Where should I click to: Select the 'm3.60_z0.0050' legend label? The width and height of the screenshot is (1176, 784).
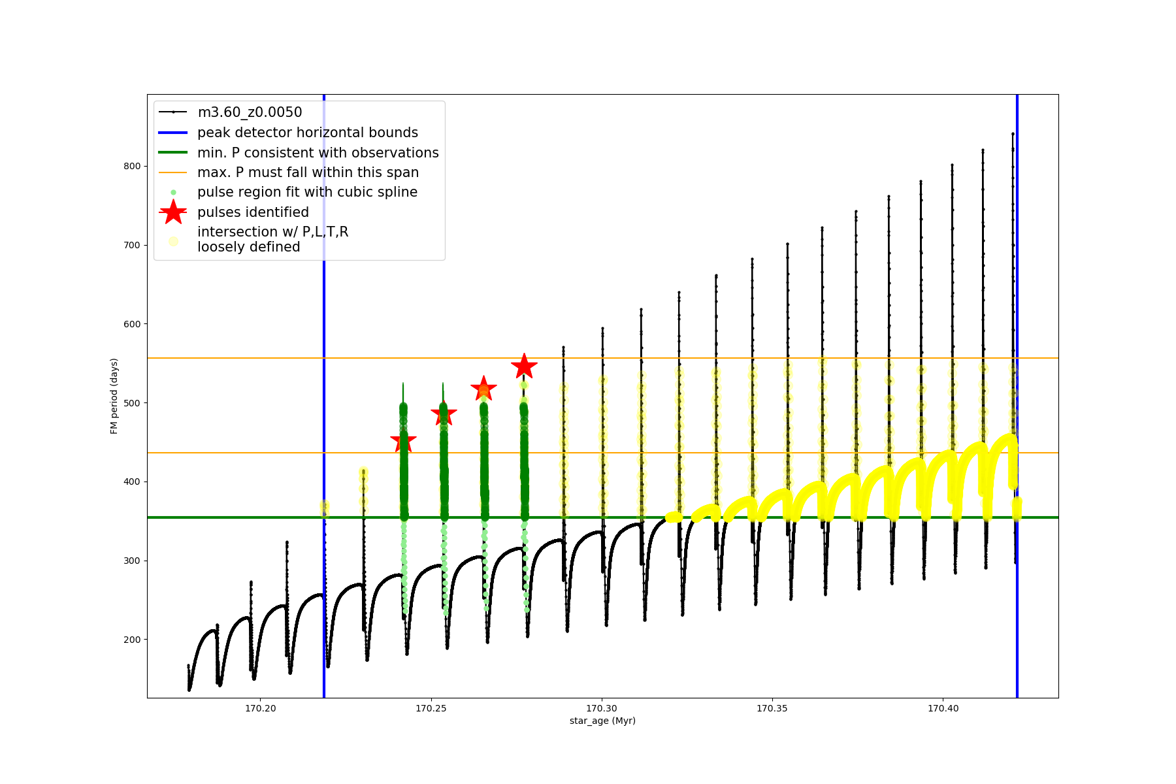coord(250,112)
